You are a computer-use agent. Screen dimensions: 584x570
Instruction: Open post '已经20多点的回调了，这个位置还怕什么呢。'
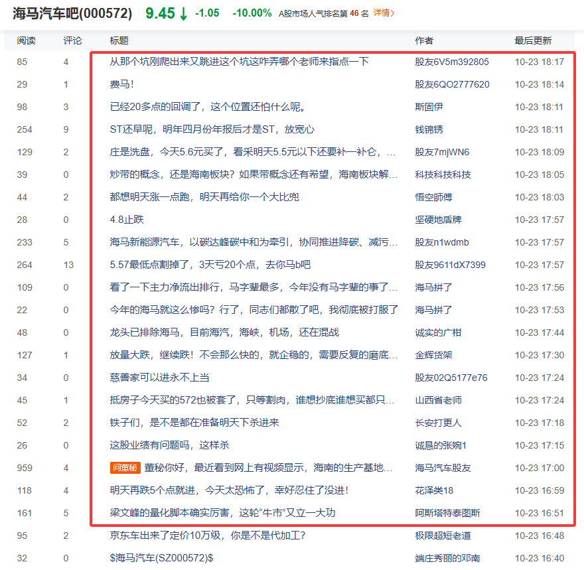(x=208, y=107)
